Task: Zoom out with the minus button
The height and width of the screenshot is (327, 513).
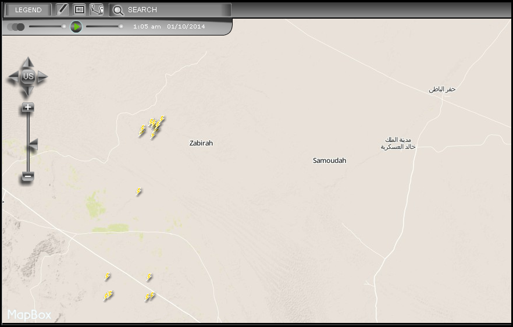Action: (28, 176)
